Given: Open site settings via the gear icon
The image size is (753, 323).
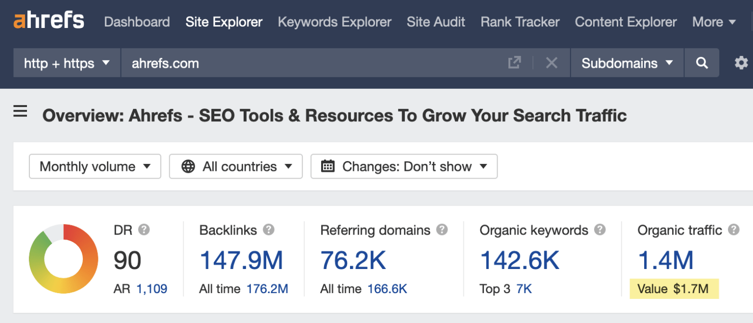Looking at the screenshot, I should [741, 63].
